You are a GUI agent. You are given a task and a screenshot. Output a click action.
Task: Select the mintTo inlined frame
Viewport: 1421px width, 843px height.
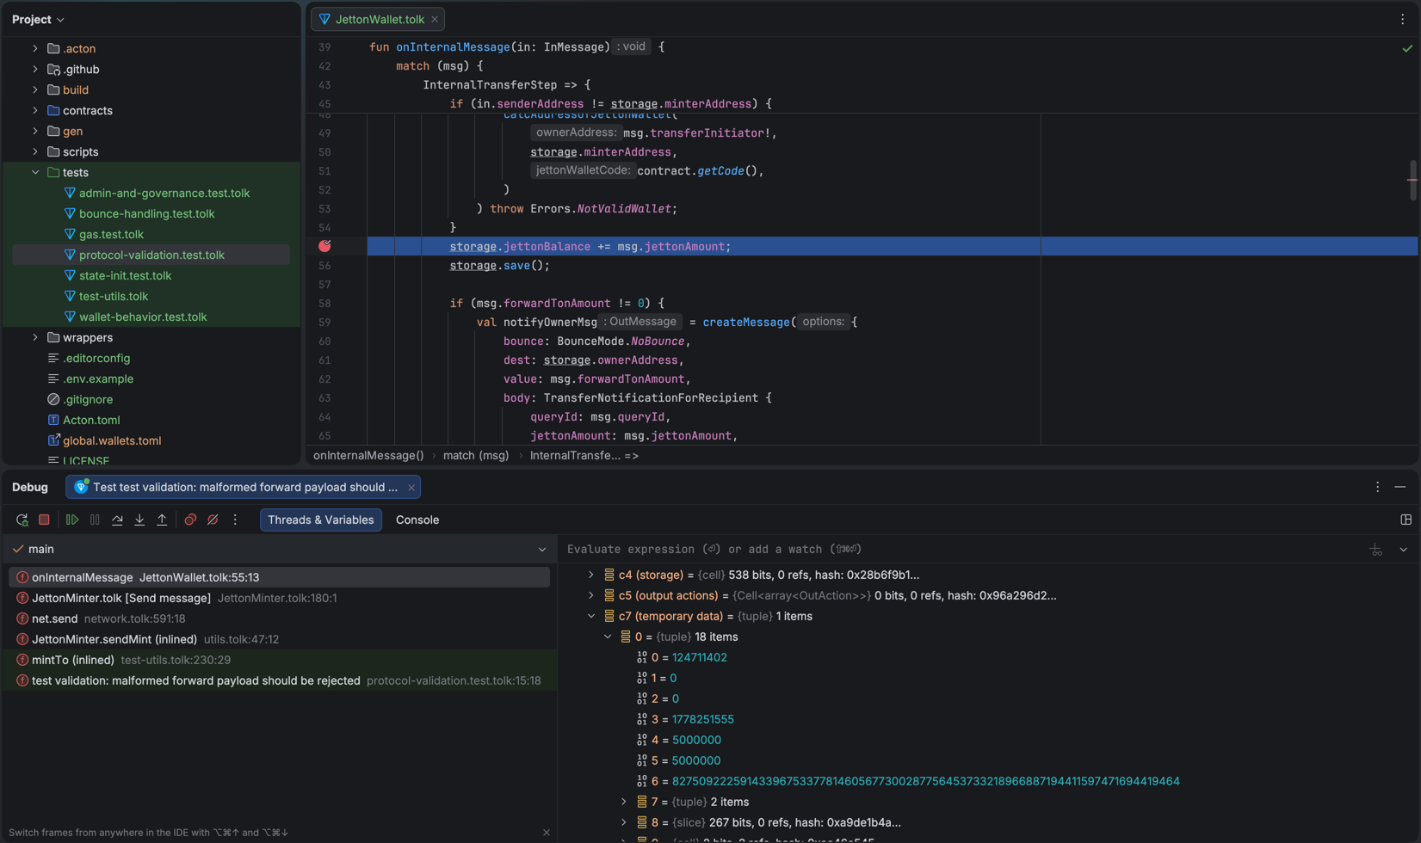(279, 660)
